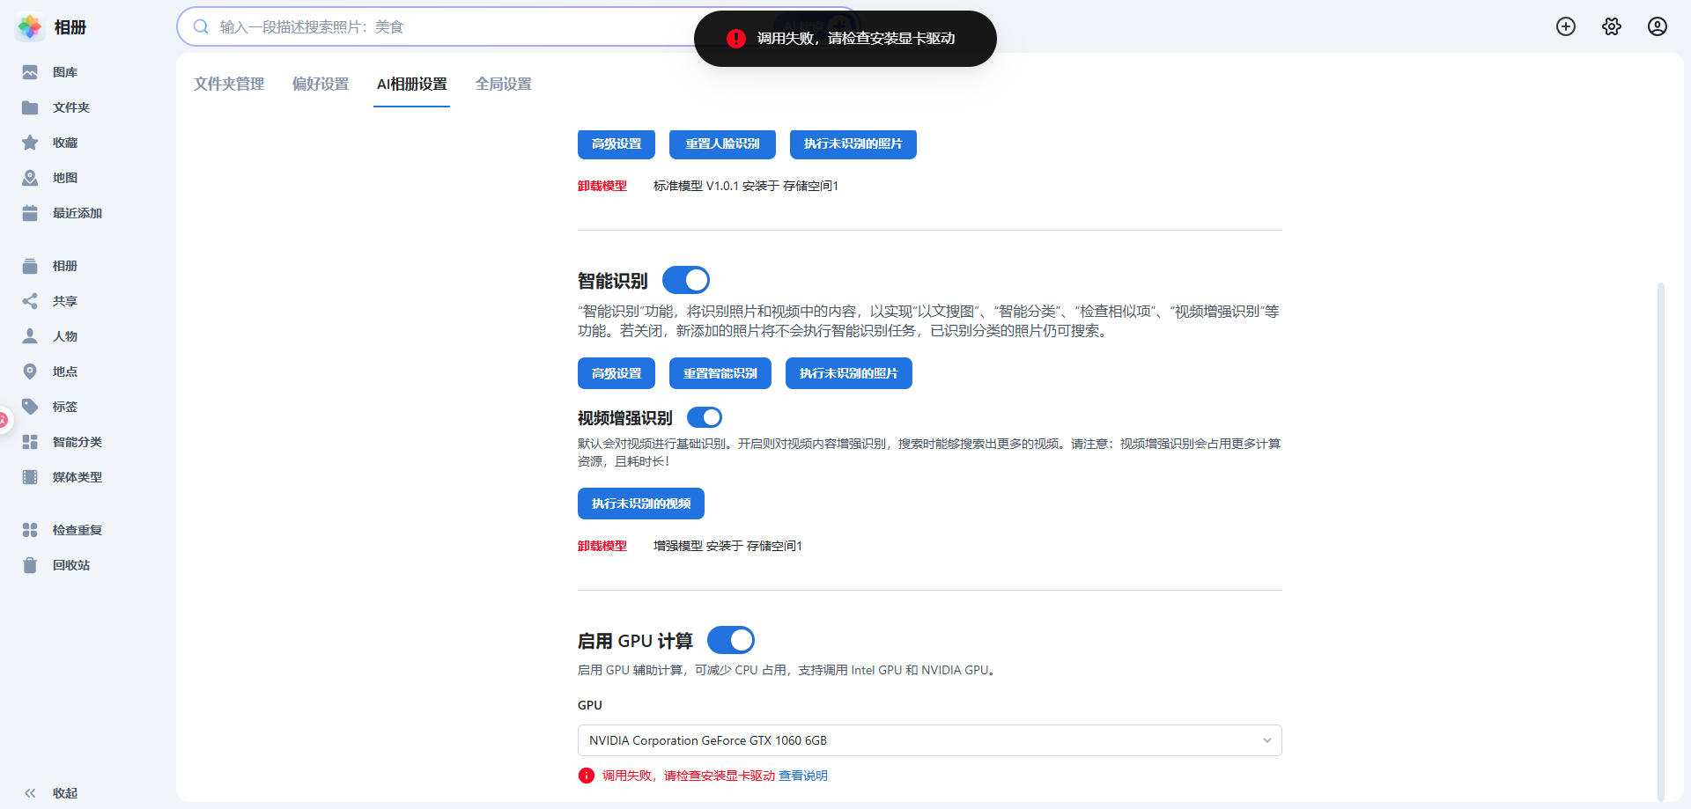This screenshot has height=809, width=1691.
Task: Click the 重置人脸识别 button
Action: click(x=722, y=143)
